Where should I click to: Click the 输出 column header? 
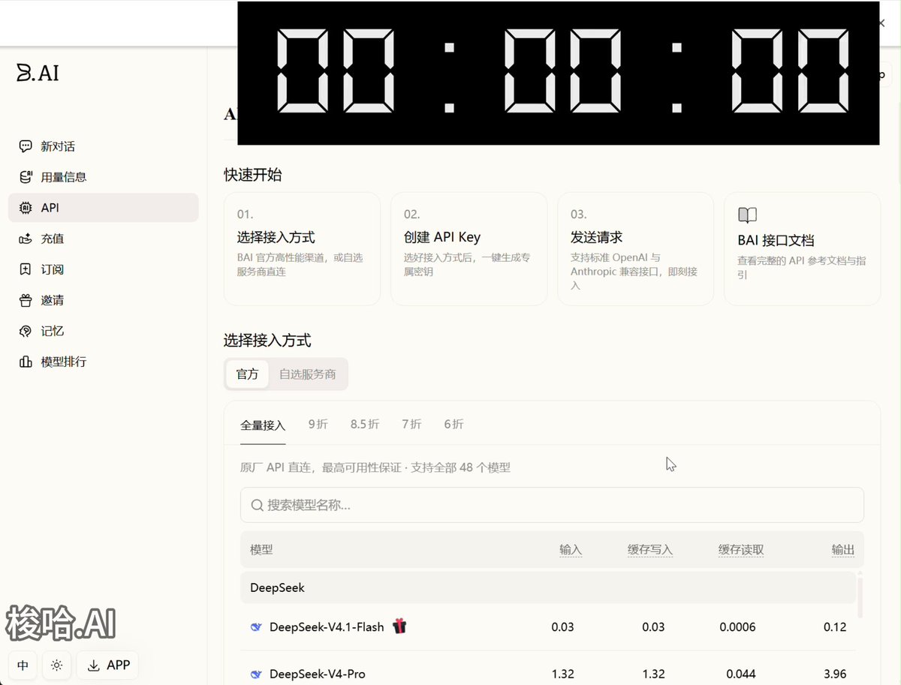[843, 550]
